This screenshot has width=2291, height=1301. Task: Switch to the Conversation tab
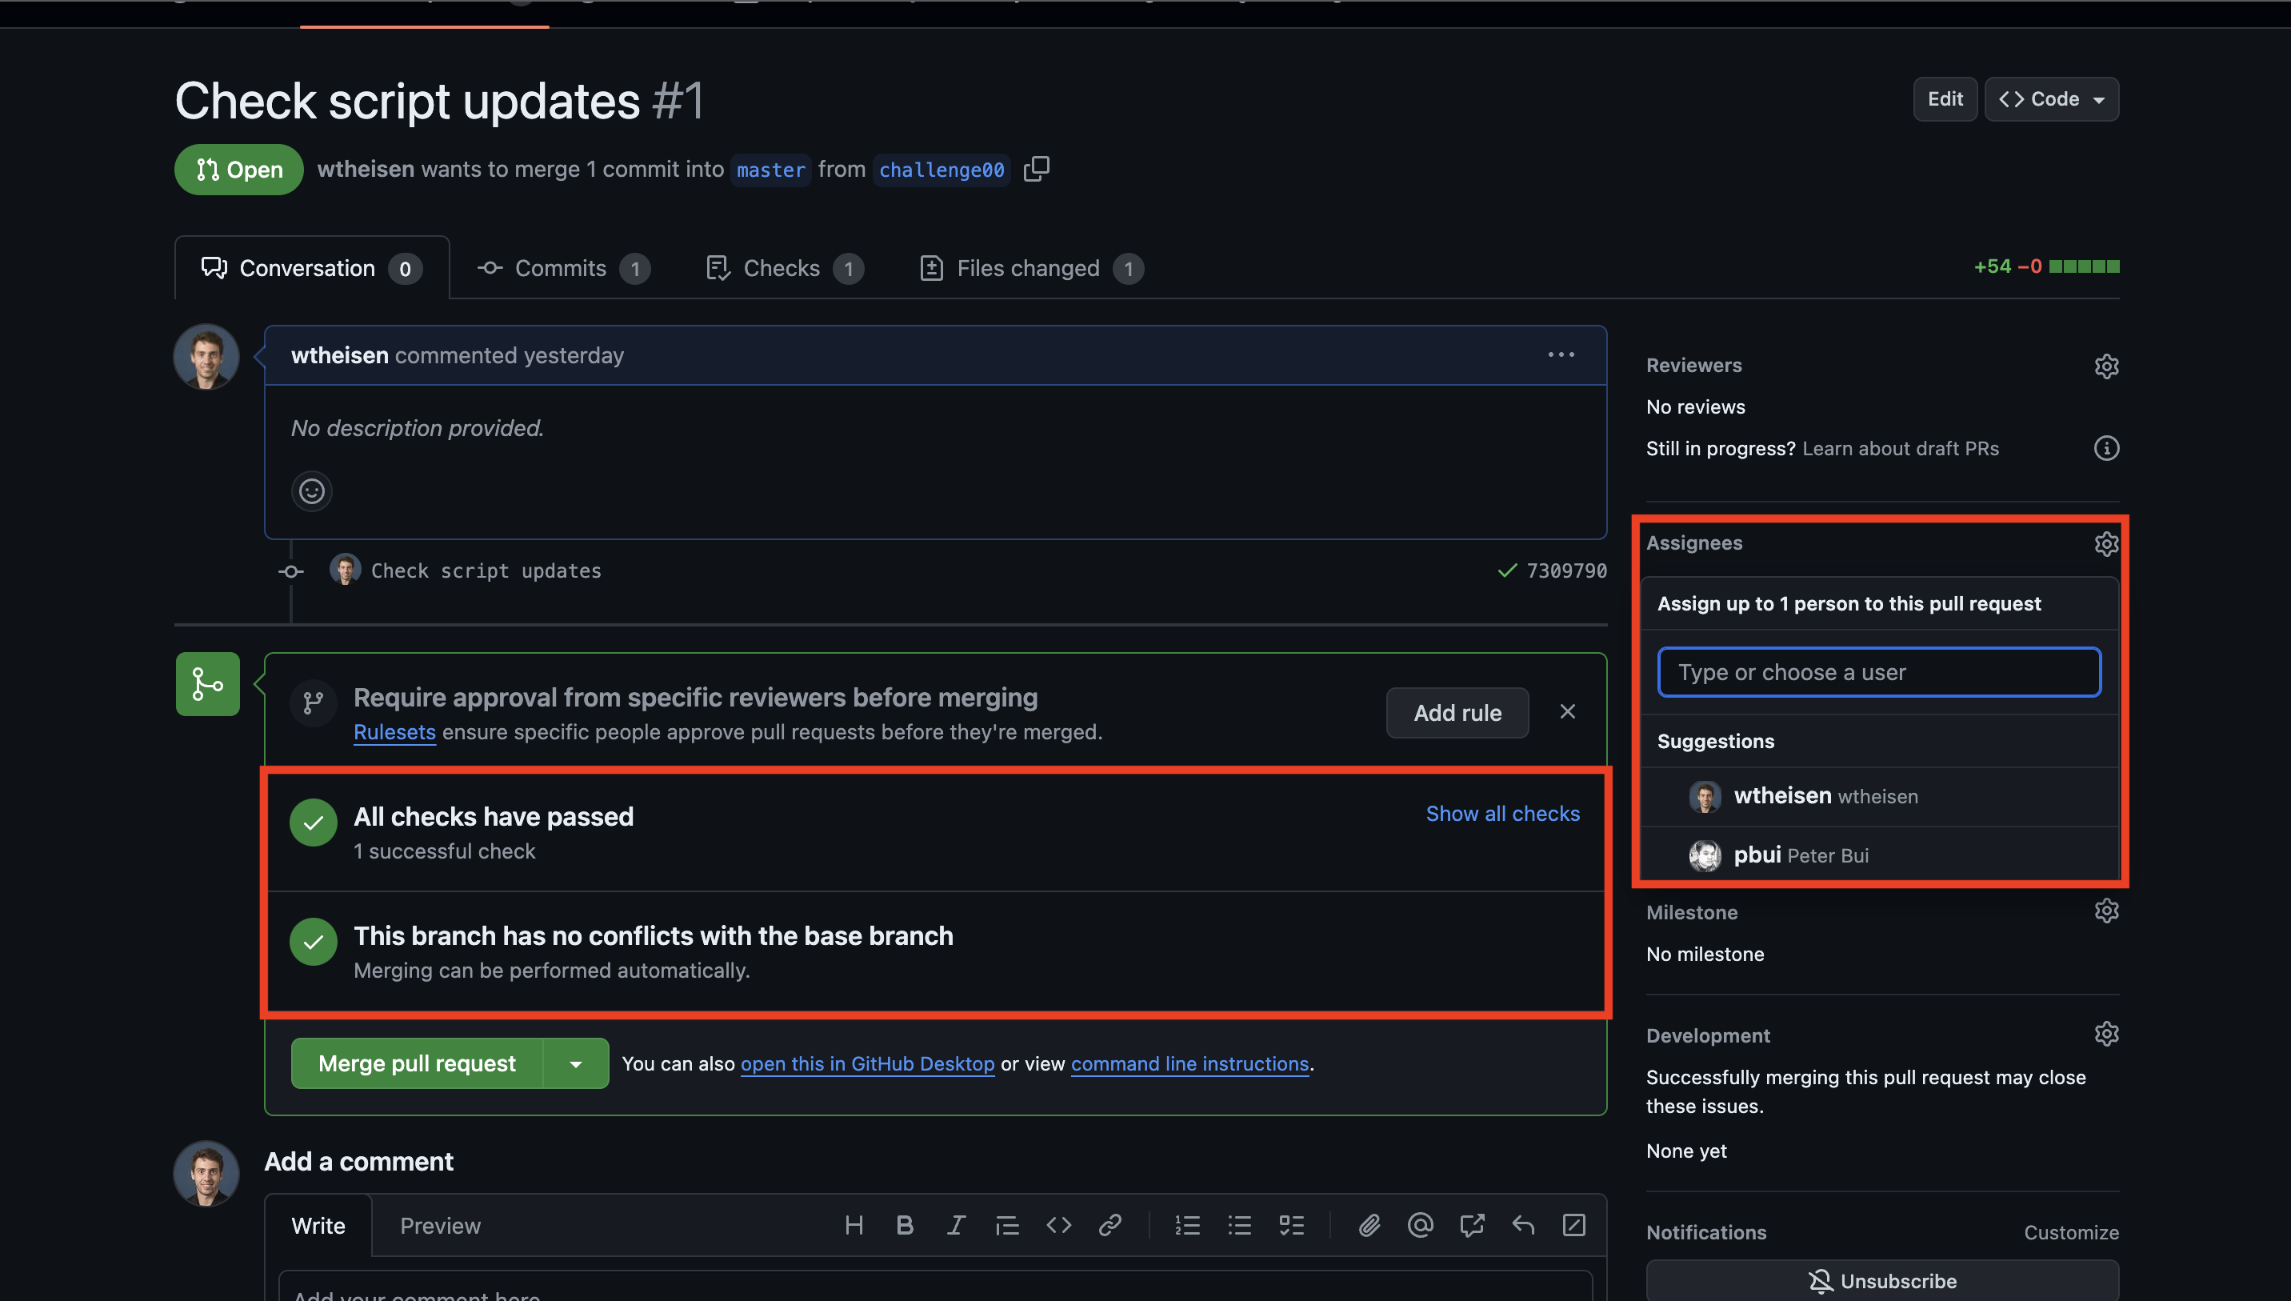[x=312, y=268]
